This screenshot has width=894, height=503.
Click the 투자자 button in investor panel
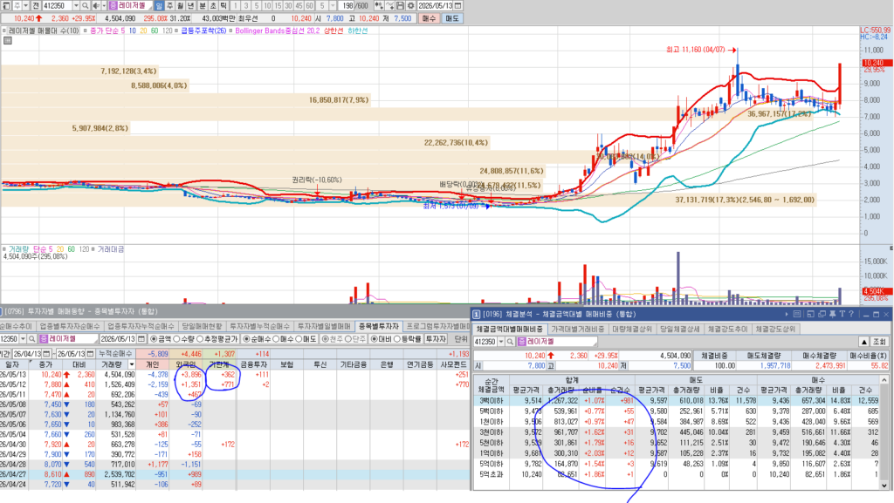(x=435, y=338)
